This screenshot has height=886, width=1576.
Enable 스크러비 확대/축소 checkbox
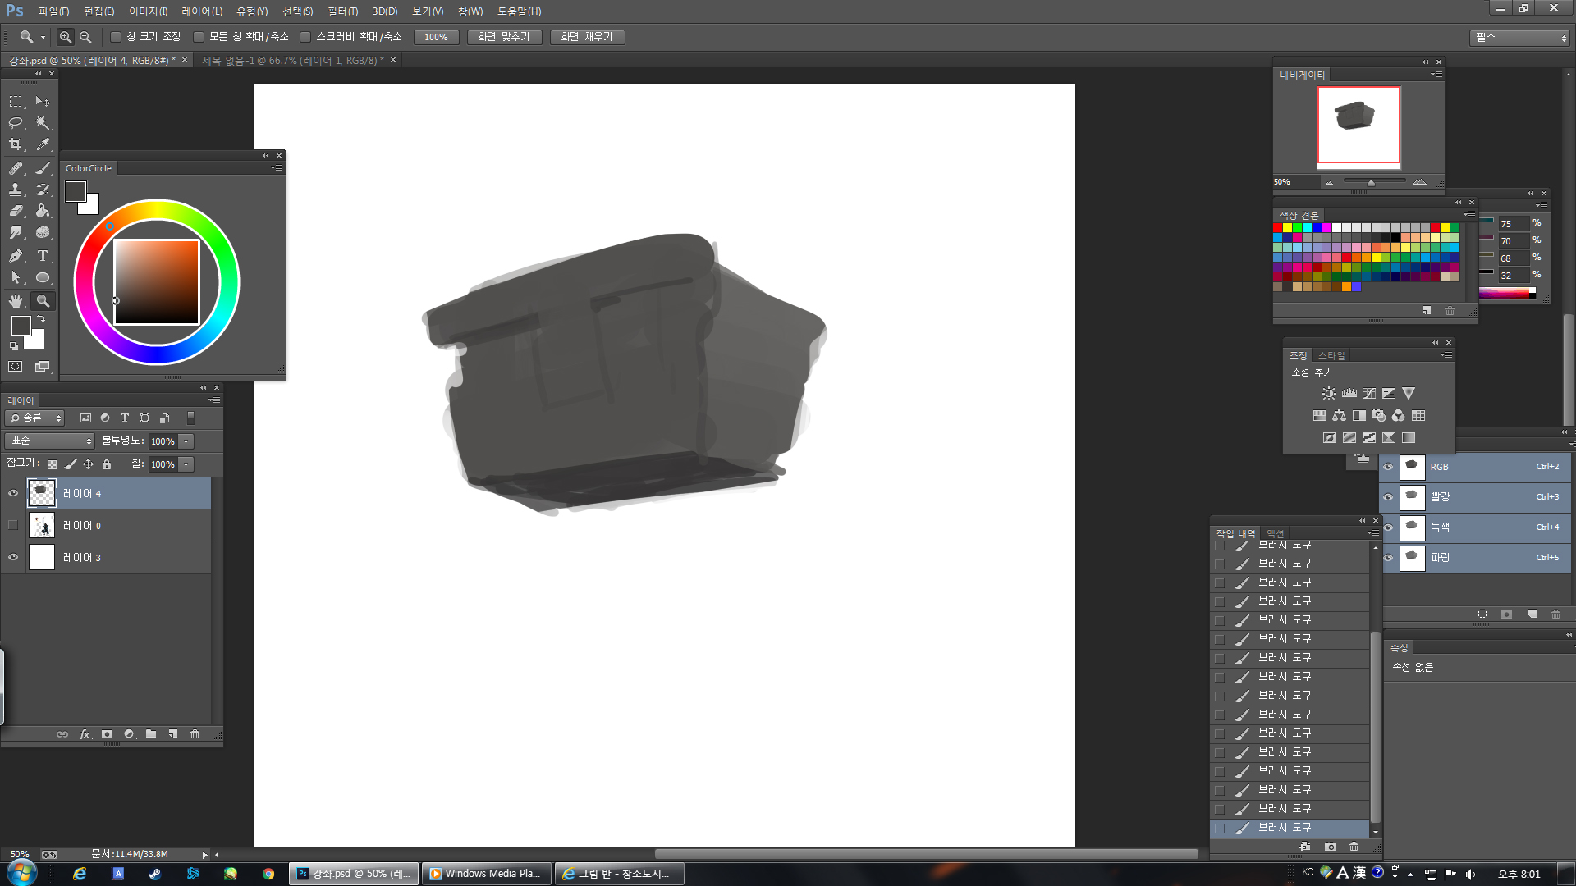(x=305, y=37)
